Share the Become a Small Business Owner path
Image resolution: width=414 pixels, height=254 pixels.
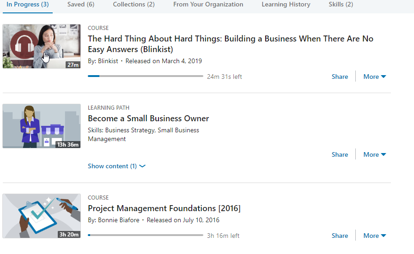tap(340, 154)
